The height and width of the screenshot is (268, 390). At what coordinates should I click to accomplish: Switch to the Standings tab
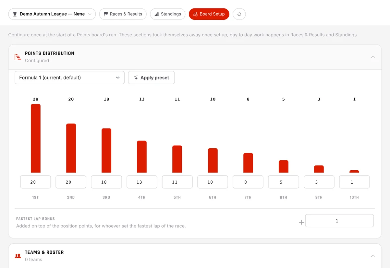pyautogui.click(x=168, y=14)
